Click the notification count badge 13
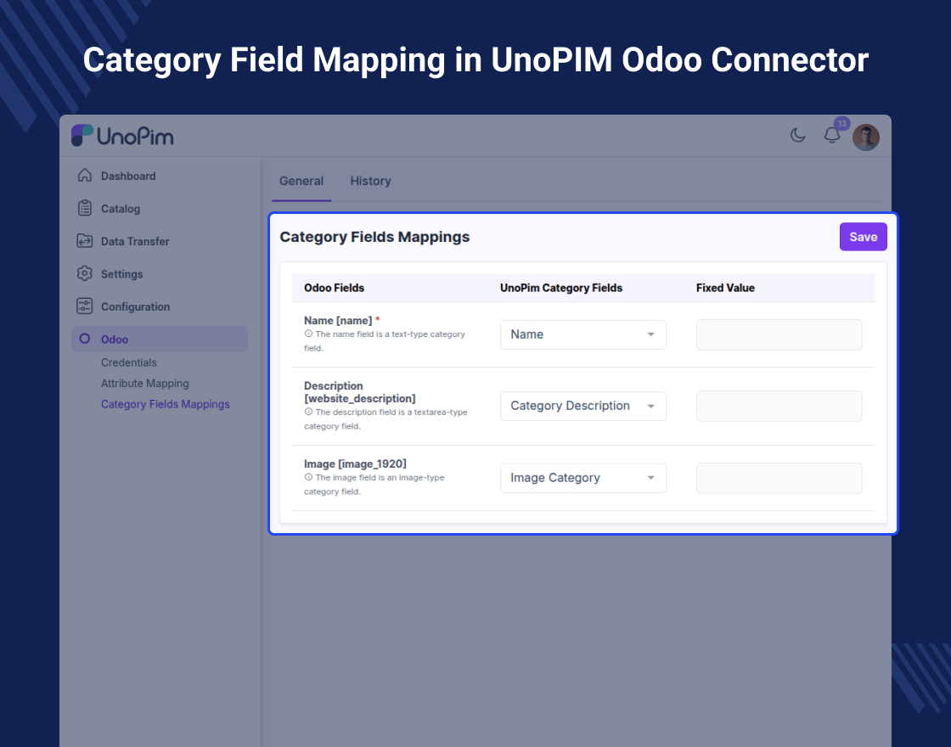Viewport: 951px width, 747px height. [x=841, y=124]
